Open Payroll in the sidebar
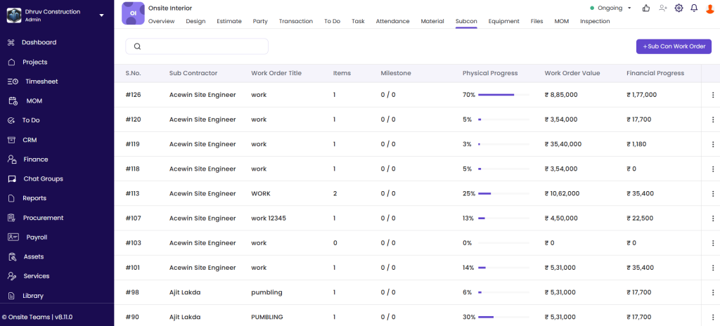Screen dimensions: 720x326 [37, 237]
